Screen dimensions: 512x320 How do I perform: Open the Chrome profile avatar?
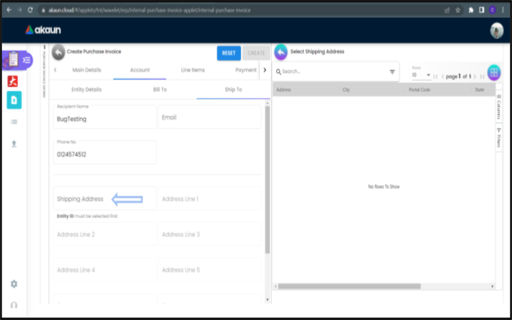pos(492,10)
